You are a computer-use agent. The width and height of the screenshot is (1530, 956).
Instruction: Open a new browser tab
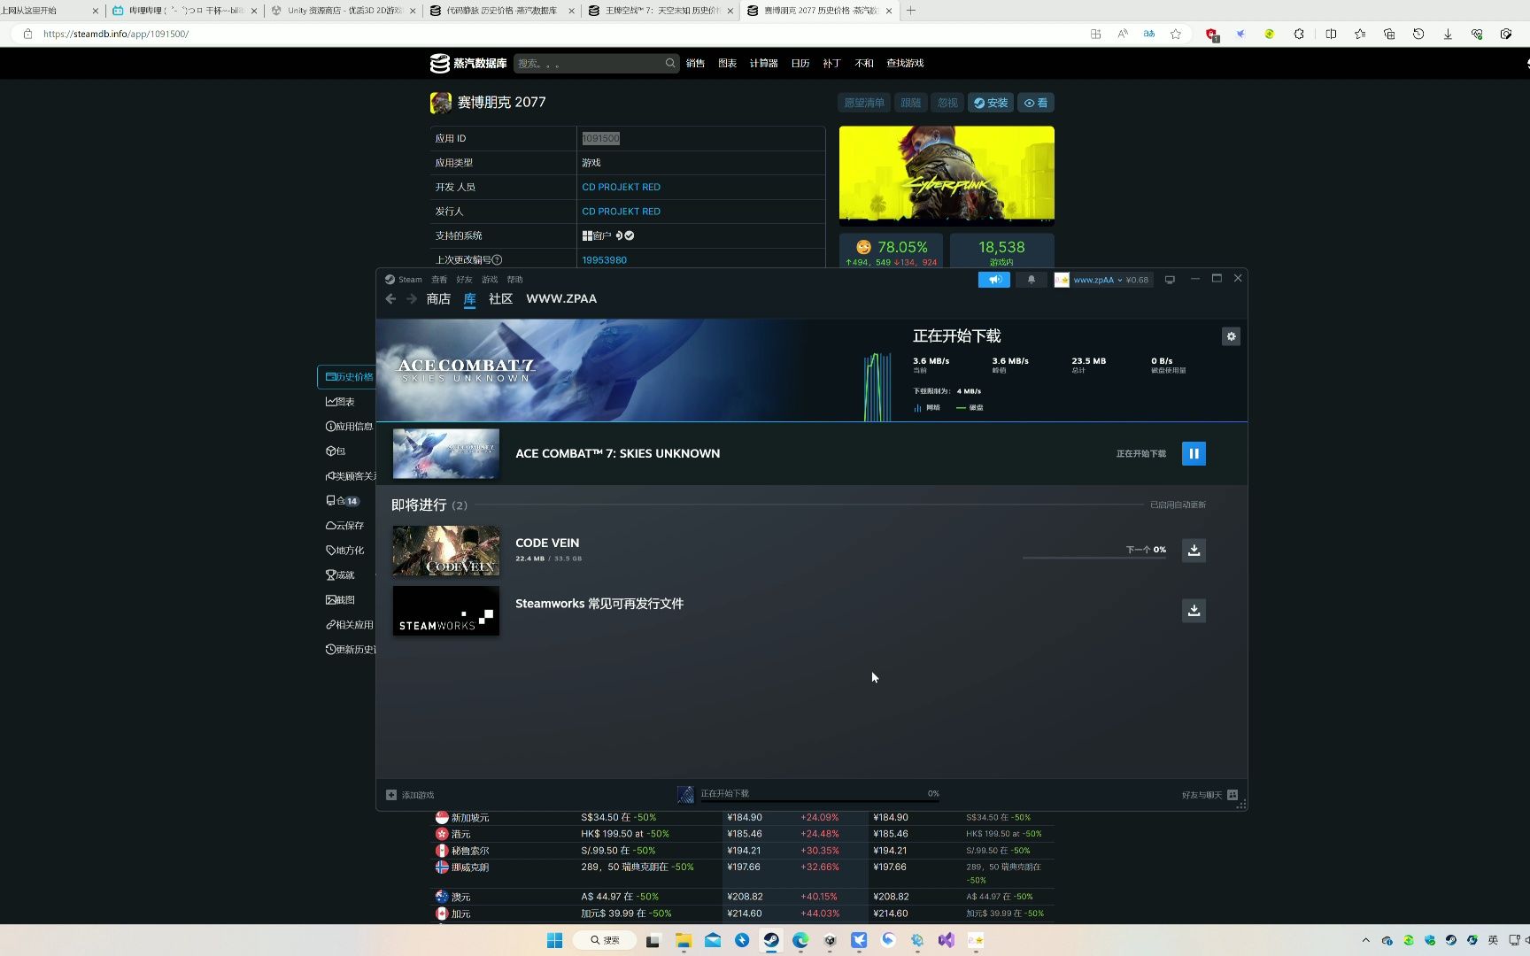click(911, 11)
